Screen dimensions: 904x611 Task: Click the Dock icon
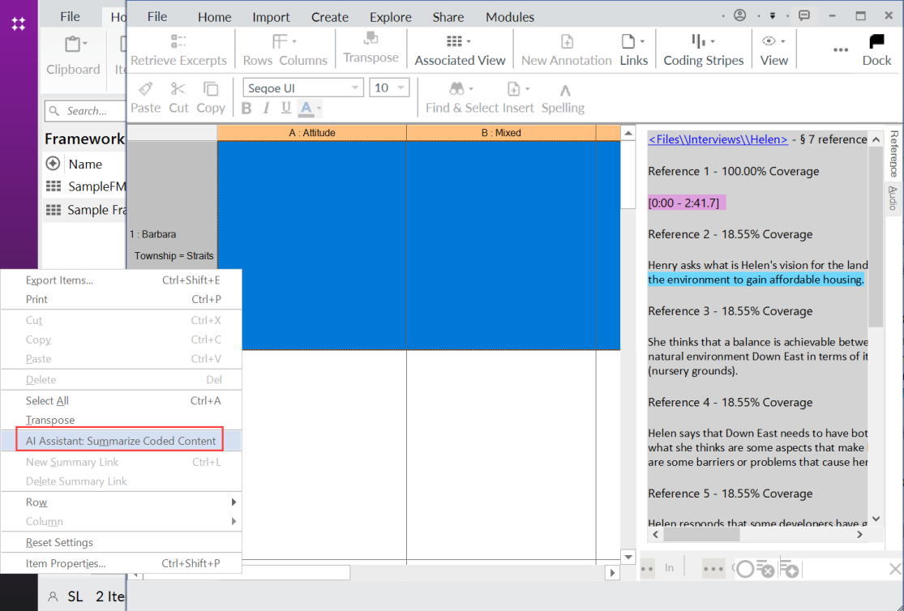[x=876, y=42]
